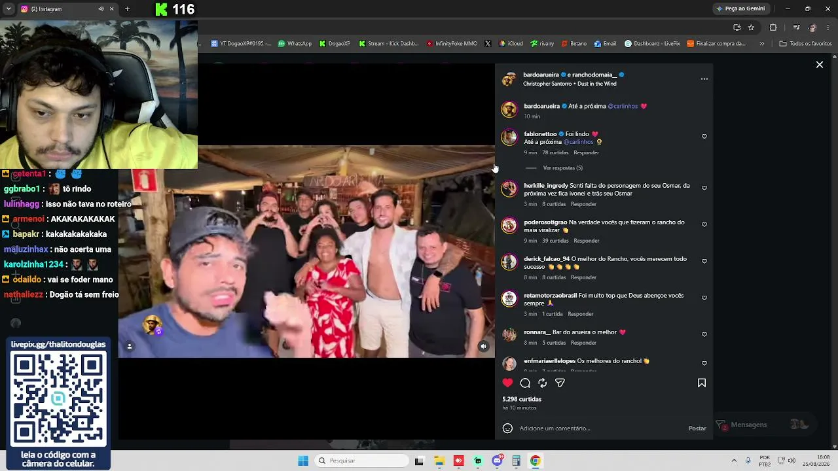Open the emoji picker for the comment
The width and height of the screenshot is (838, 471).
[507, 428]
